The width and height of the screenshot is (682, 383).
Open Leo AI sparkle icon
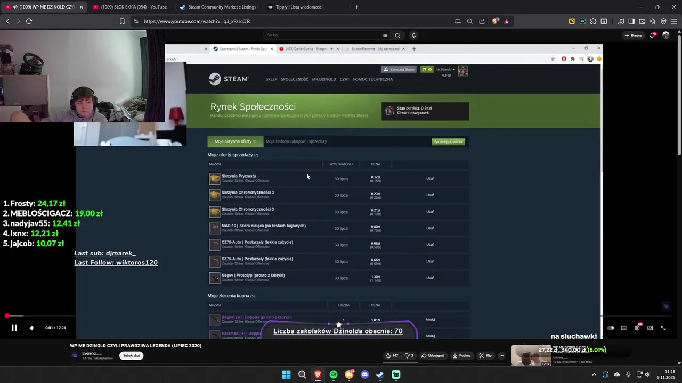click(653, 21)
